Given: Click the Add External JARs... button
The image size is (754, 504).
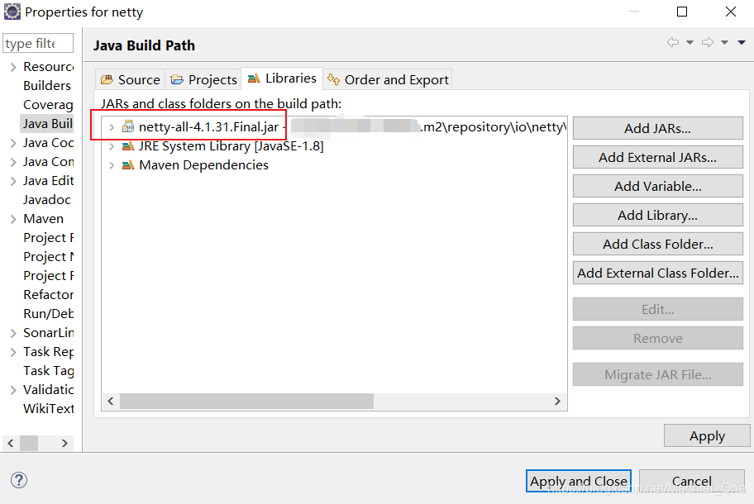Looking at the screenshot, I should pyautogui.click(x=657, y=157).
